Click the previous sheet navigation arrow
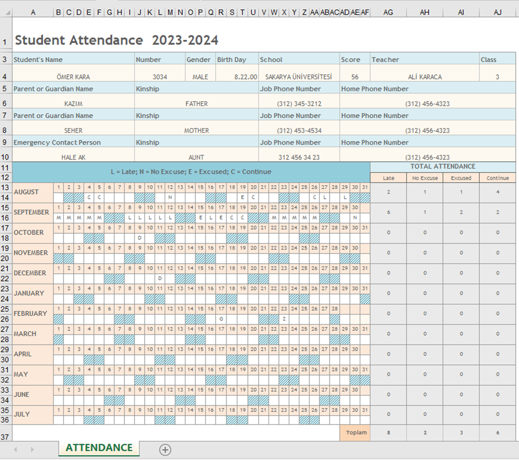This screenshot has width=519, height=460. point(15,448)
